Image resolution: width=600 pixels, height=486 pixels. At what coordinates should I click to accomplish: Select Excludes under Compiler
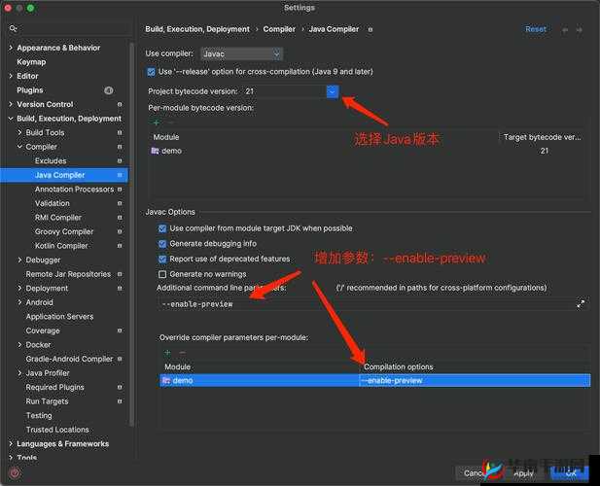pyautogui.click(x=51, y=161)
